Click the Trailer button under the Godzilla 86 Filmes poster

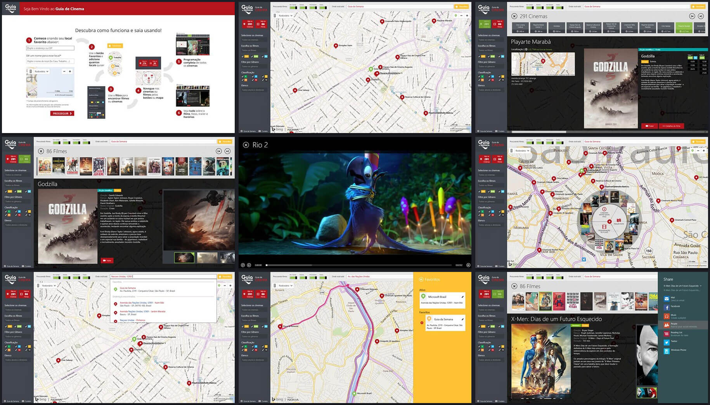[x=107, y=260]
